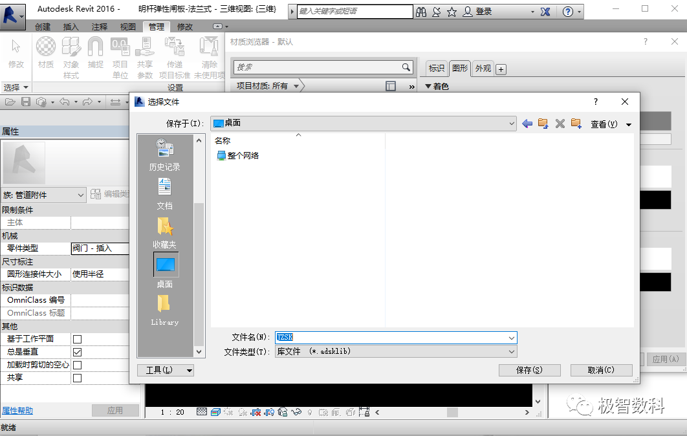Click the save icon in quick access toolbar

[x=26, y=102]
